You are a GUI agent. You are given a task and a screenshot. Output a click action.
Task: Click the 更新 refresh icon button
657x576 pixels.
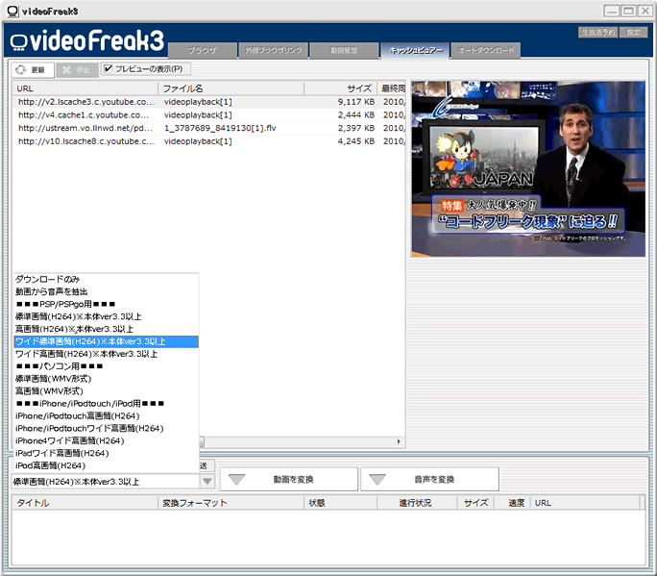(x=32, y=69)
